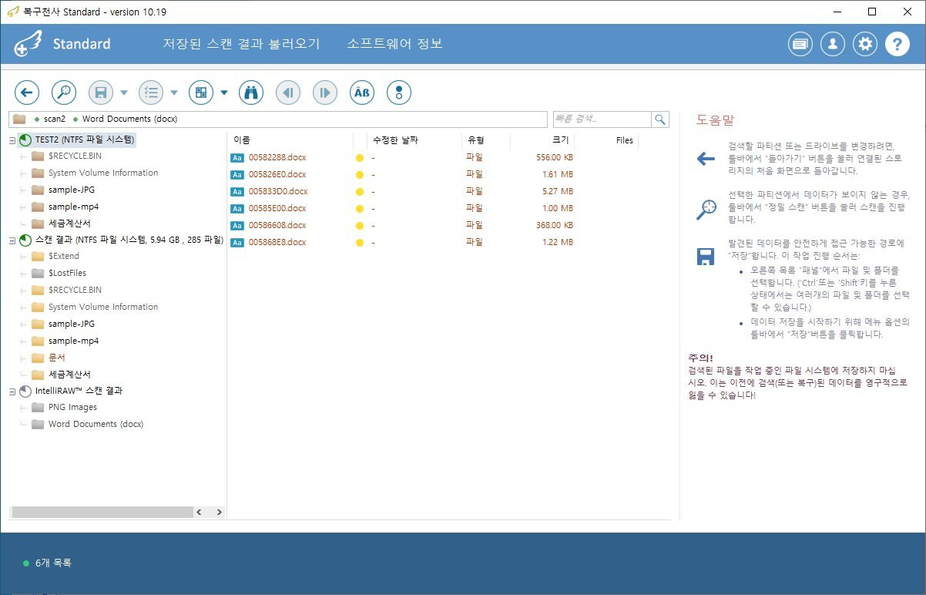Screen dimensions: 926x595
Task: Click the Aa docx icon for 005833D0.docx
Action: (x=237, y=191)
